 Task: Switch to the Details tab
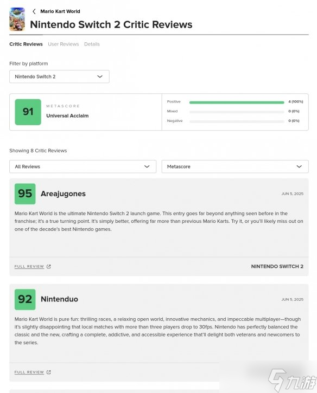tap(92, 44)
